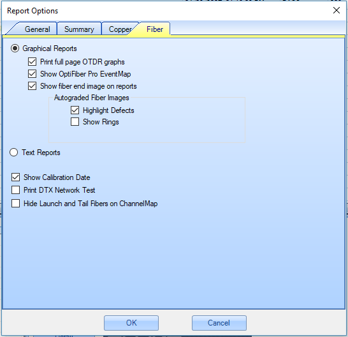
Task: Uncheck the Highlight Defects checkbox
Action: tap(75, 110)
